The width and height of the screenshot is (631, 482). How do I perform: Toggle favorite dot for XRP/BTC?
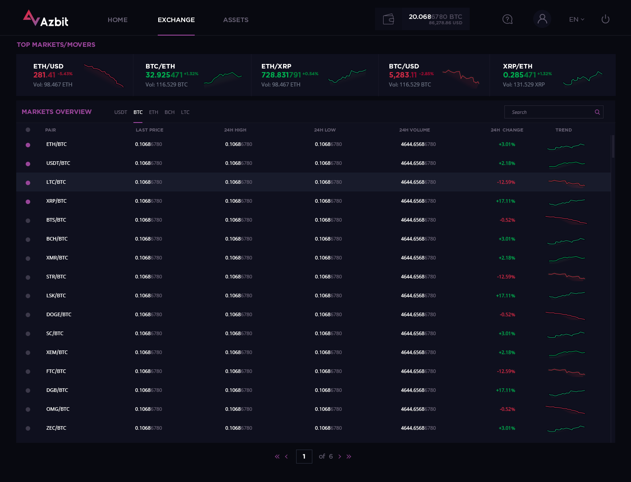(x=28, y=202)
